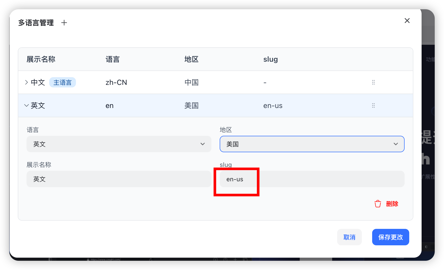Open the 地区 dropdown showing 美国
Screen dimensions: 444x270
pos(312,144)
